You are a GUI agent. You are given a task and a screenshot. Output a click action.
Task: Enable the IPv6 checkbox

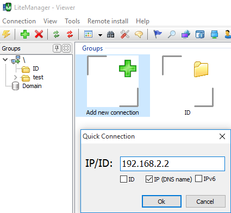point(198,179)
